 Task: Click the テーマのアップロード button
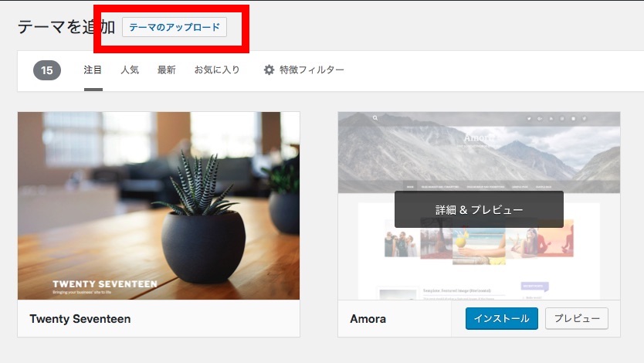(175, 27)
